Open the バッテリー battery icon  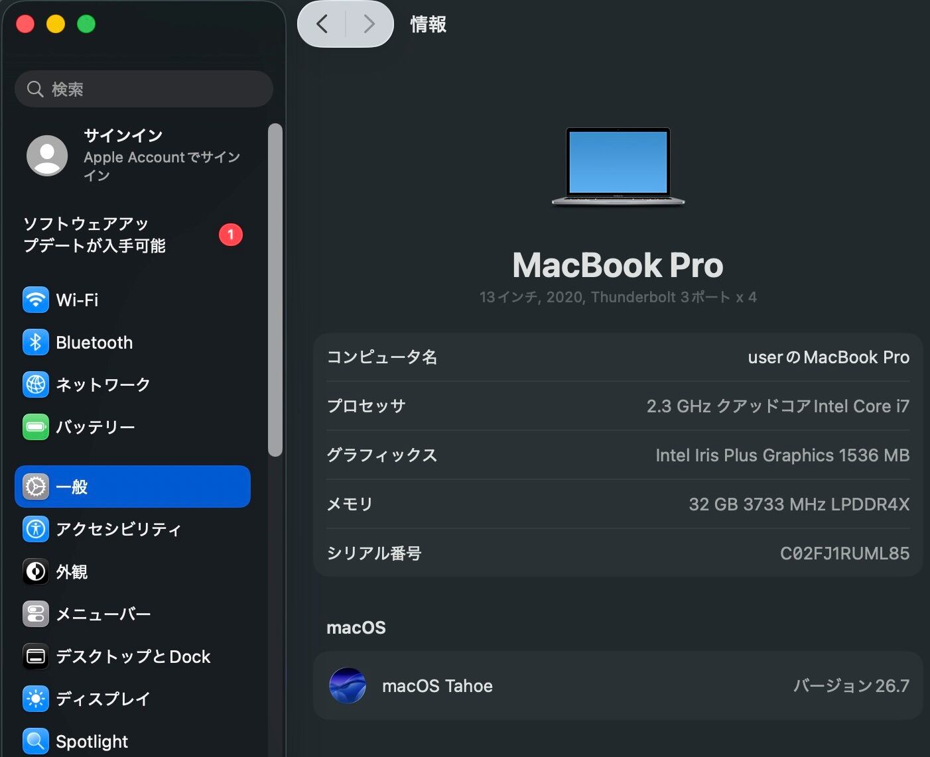(36, 428)
